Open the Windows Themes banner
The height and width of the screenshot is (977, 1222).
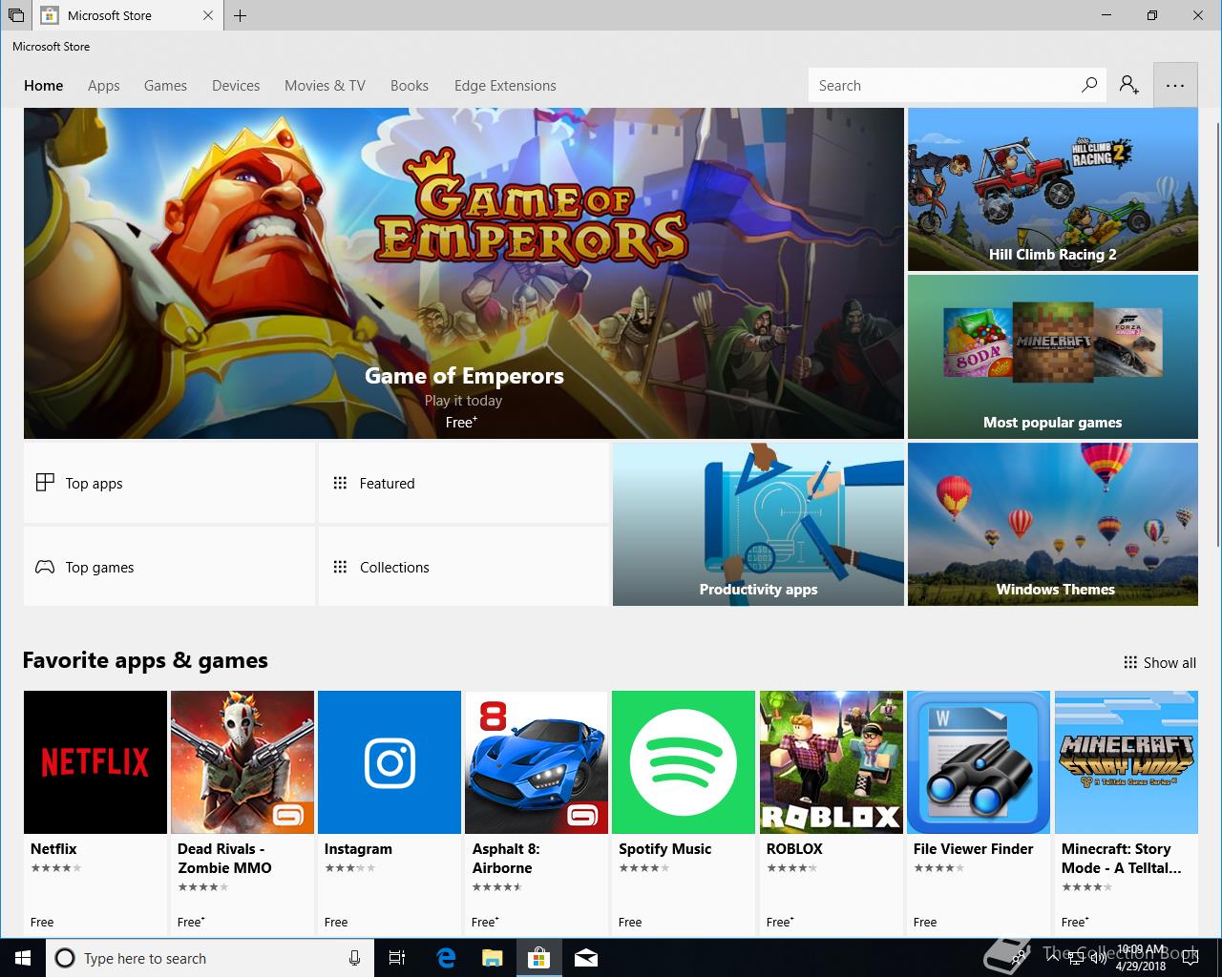pyautogui.click(x=1053, y=524)
